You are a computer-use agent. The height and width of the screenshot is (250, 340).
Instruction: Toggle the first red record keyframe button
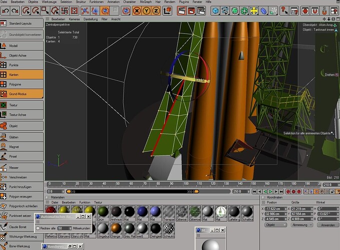(288, 191)
